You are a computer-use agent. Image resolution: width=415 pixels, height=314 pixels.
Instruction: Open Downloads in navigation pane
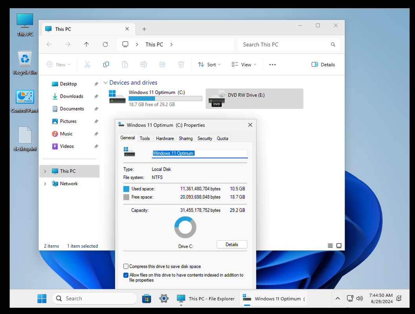pos(72,96)
